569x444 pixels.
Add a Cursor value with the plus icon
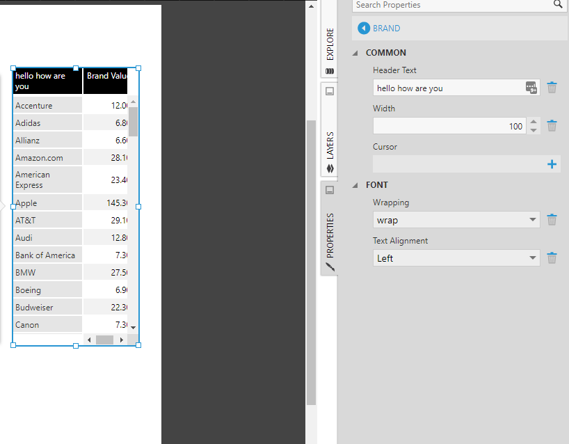pos(552,164)
